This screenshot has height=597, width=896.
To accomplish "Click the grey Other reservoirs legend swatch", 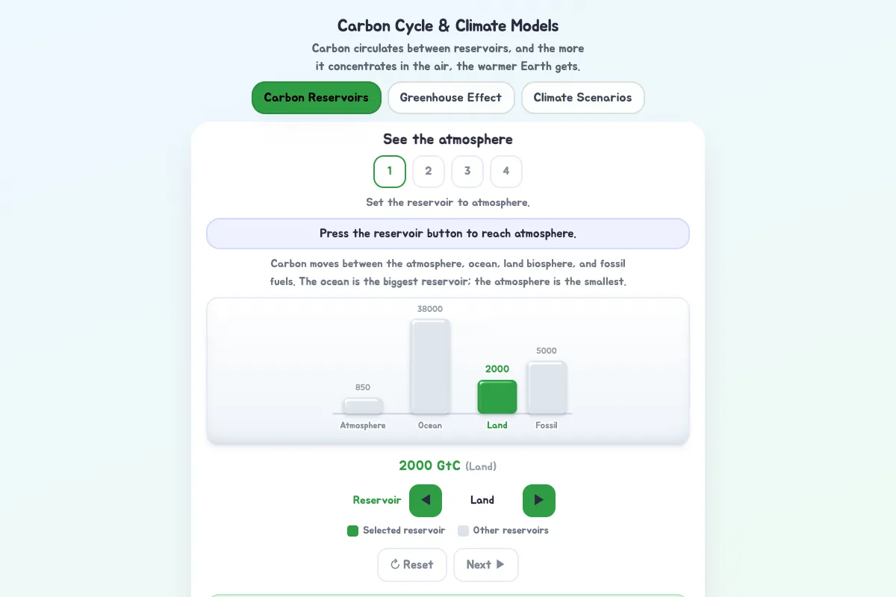I will (463, 531).
